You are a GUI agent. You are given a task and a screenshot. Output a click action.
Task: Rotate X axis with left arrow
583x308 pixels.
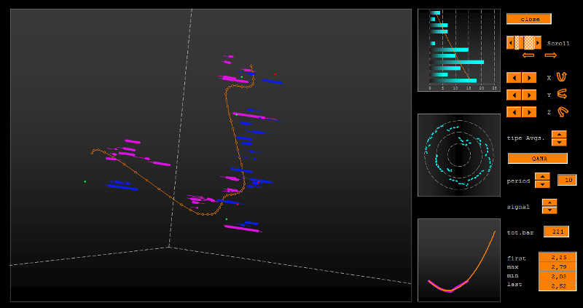[514, 77]
